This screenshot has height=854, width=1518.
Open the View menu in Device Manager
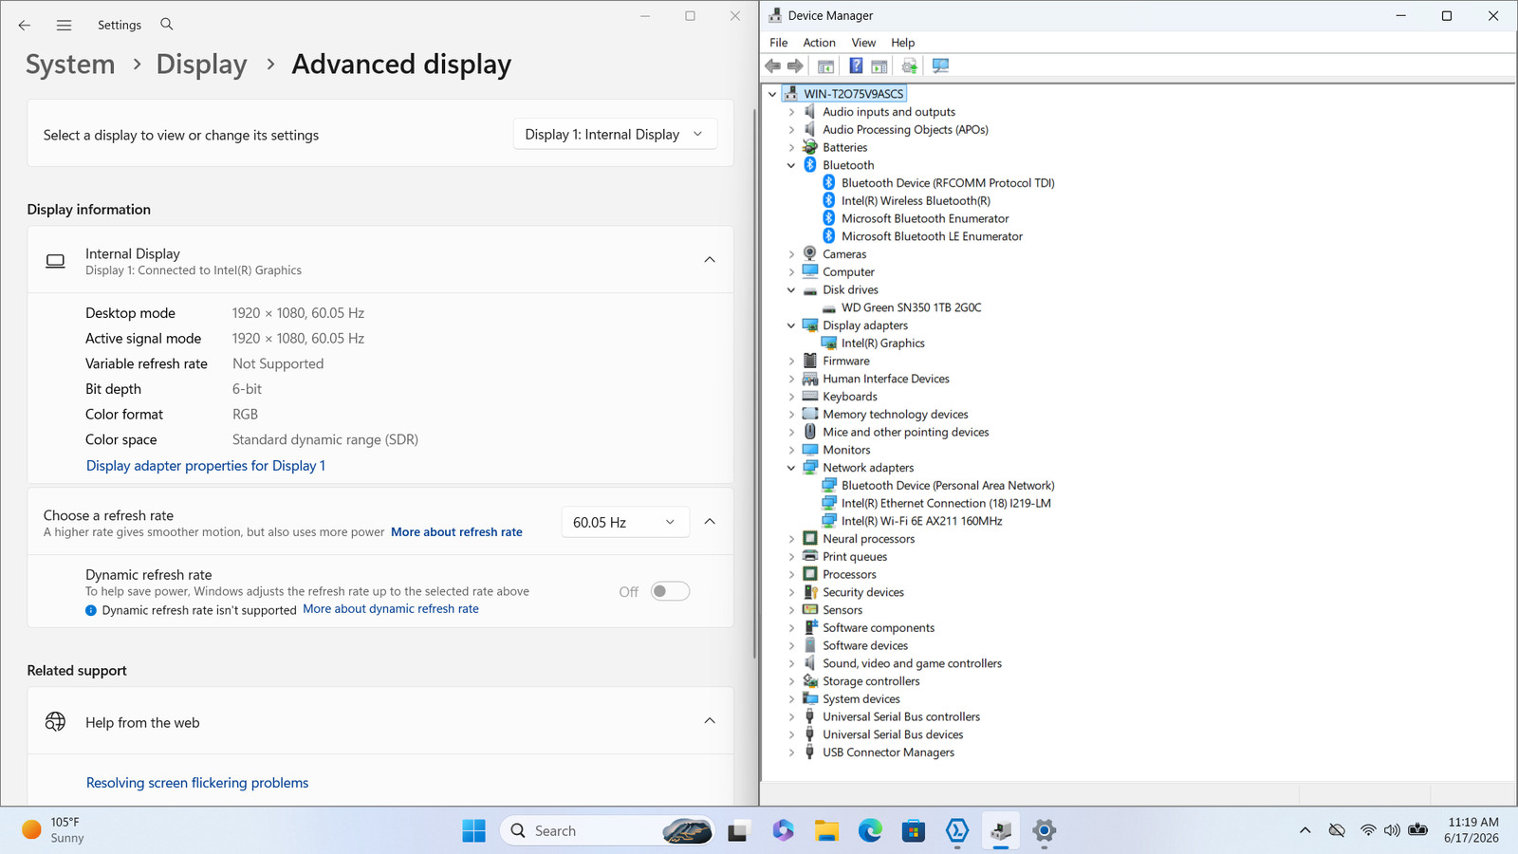pos(863,43)
